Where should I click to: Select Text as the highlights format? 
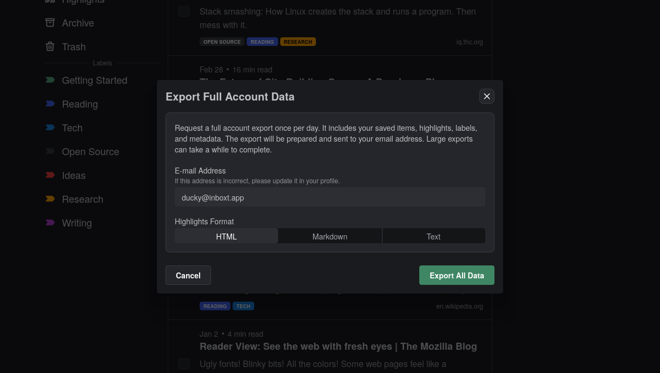click(433, 236)
